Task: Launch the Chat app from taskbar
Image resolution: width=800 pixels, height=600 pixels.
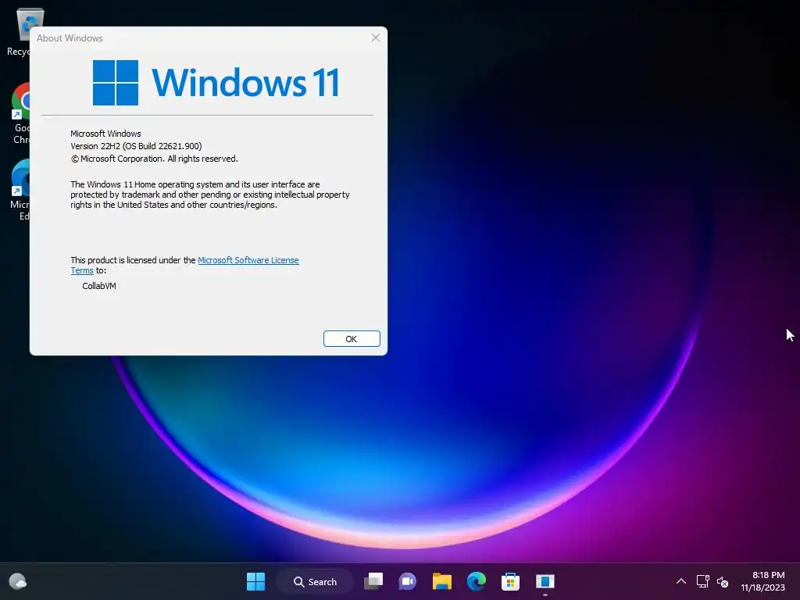Action: 408,581
